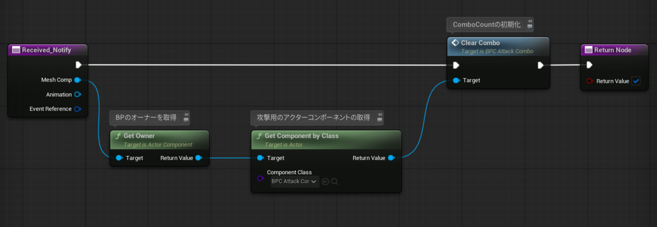Click the Clear Combo execution input pin
657x227 pixels.
(x=456, y=65)
